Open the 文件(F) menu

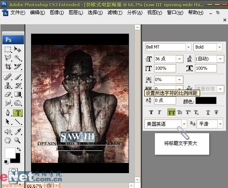pos(18,13)
